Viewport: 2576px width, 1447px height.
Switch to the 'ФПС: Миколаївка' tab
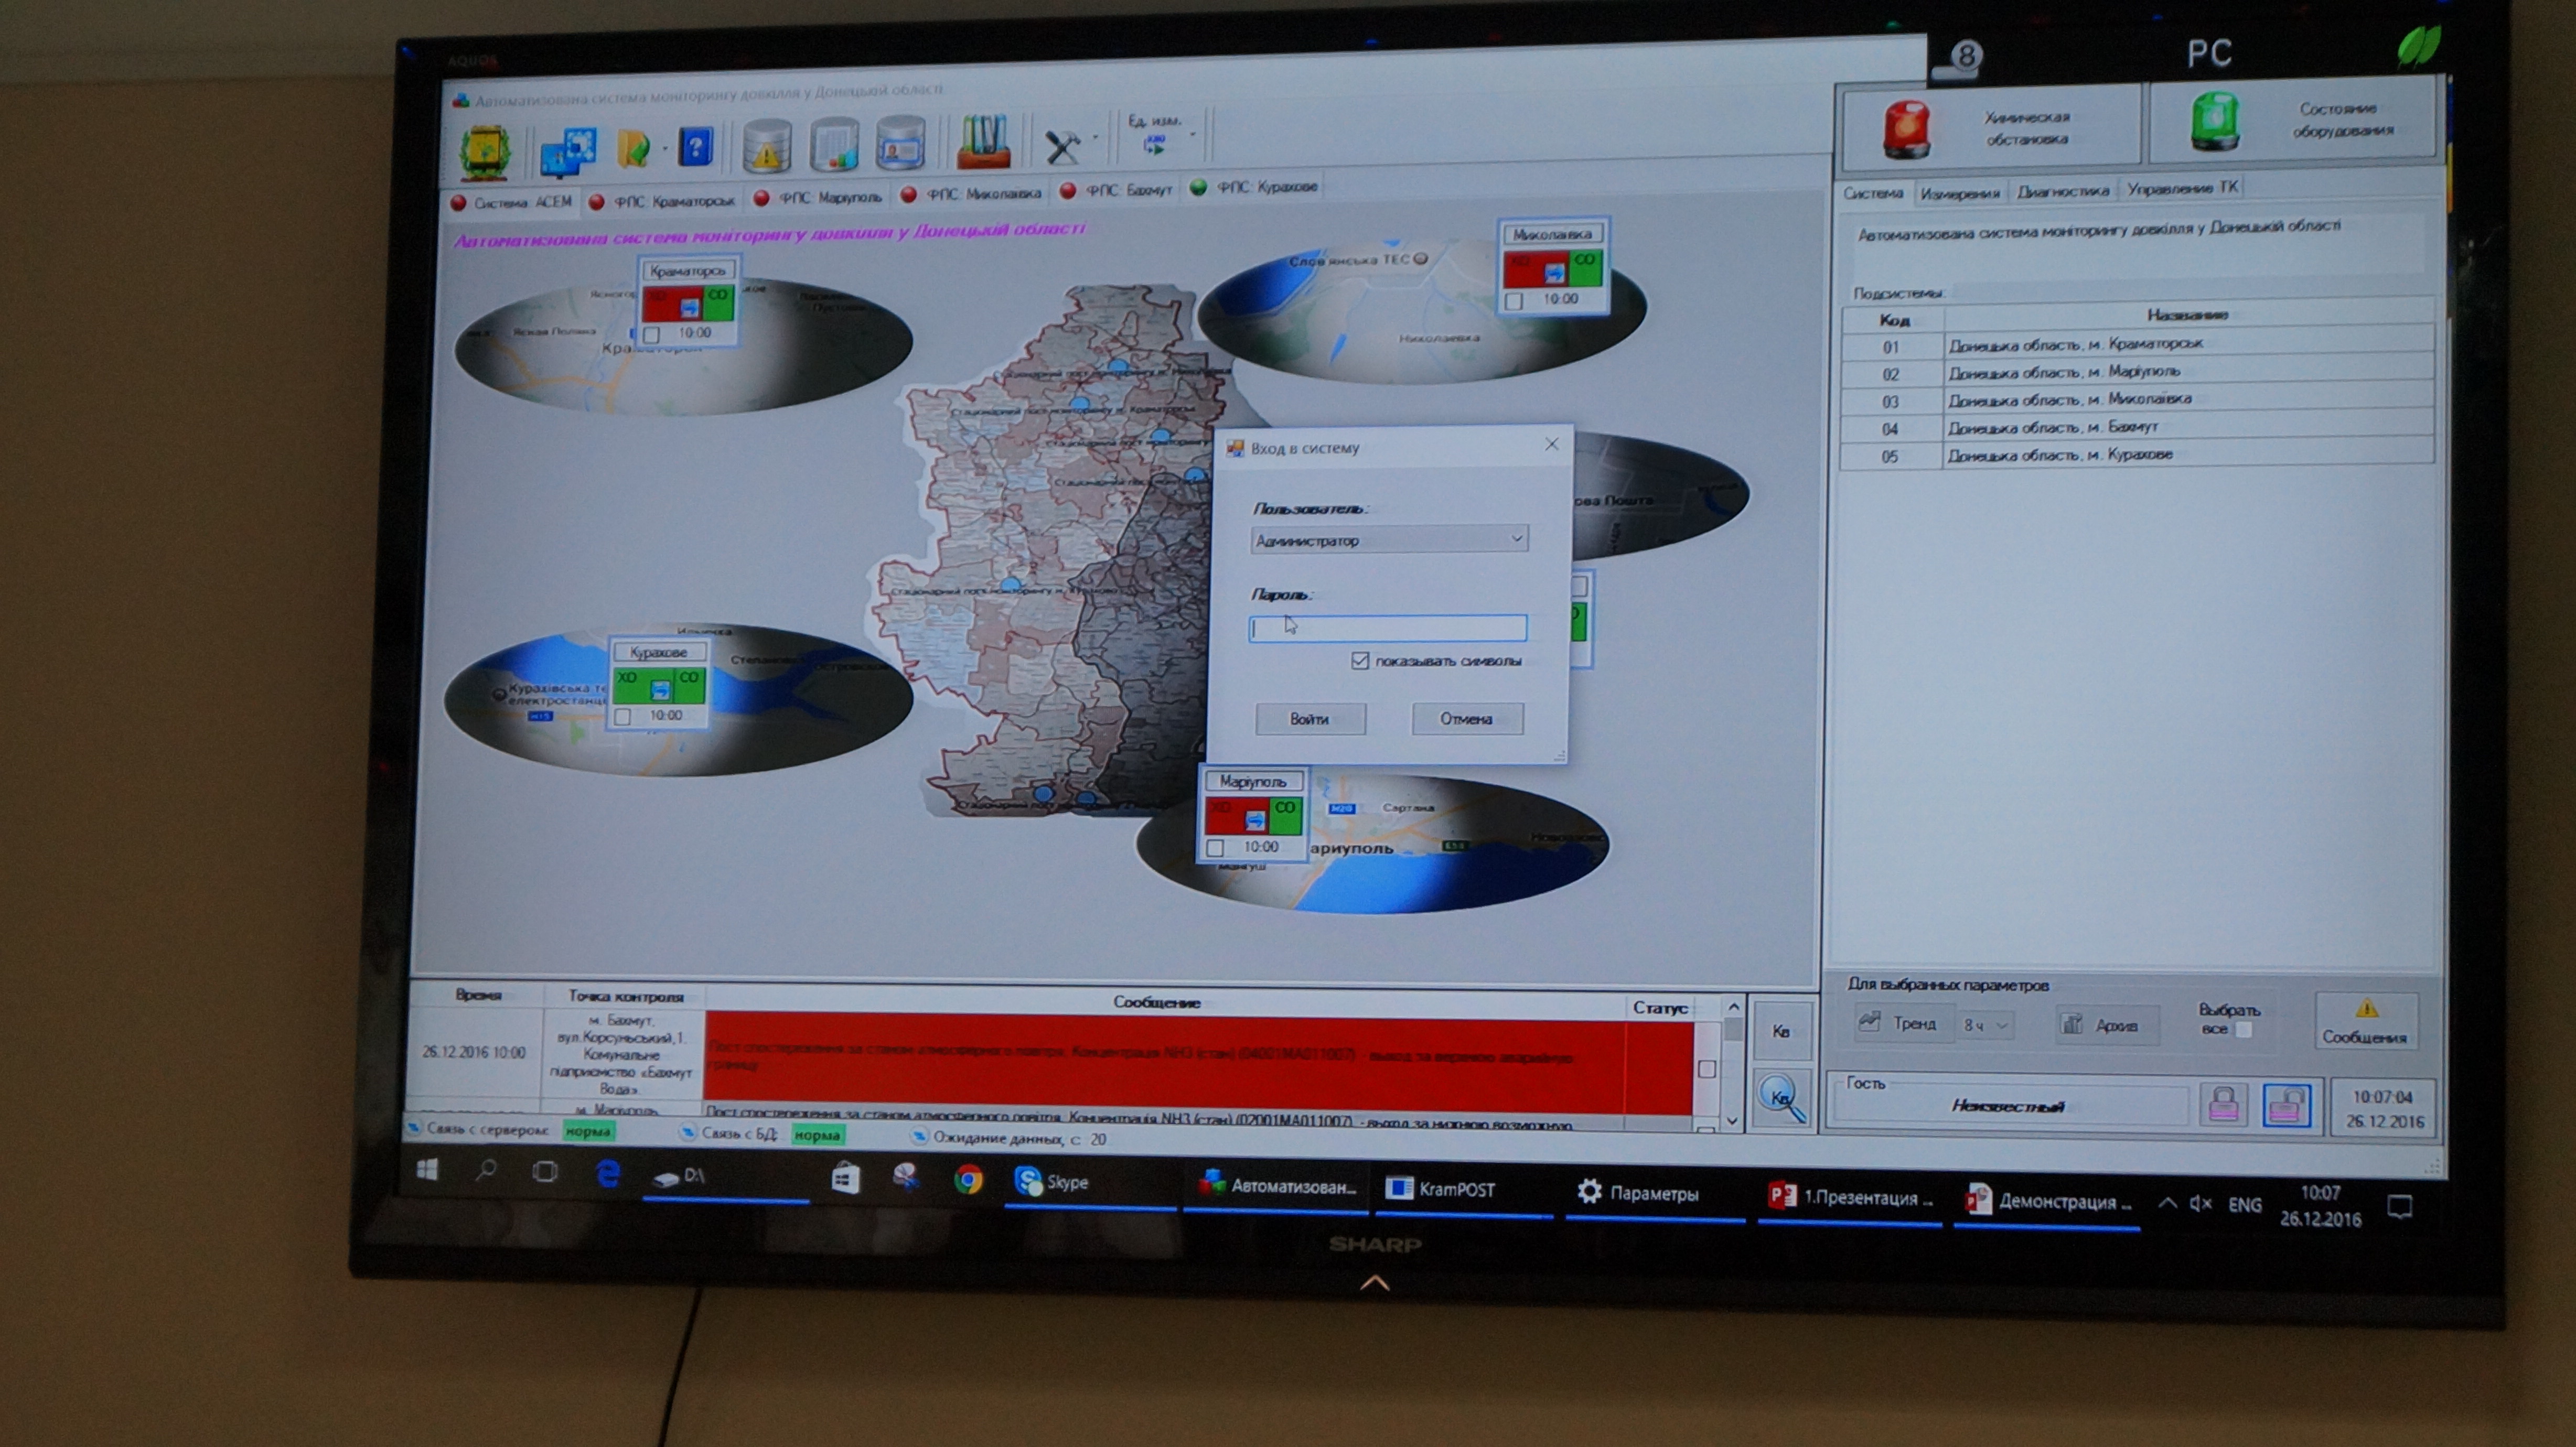click(971, 194)
